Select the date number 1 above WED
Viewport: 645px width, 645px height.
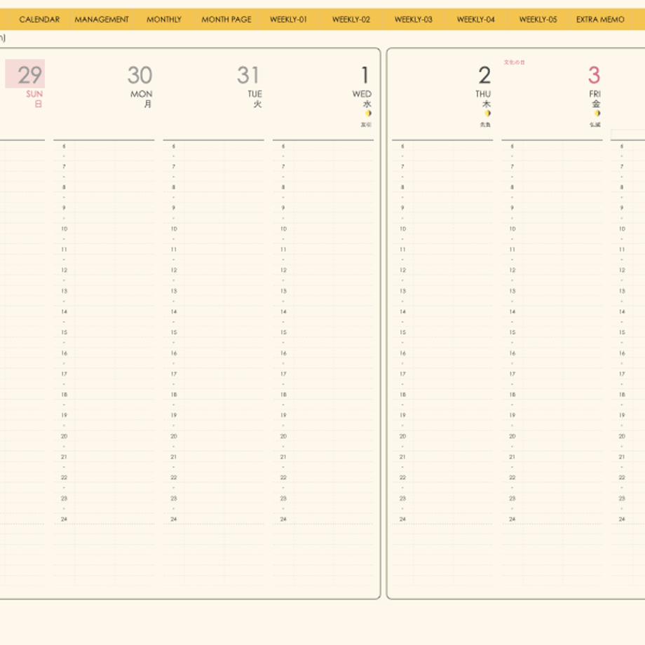365,75
